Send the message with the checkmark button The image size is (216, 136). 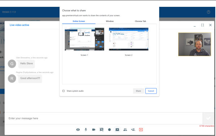208,118
